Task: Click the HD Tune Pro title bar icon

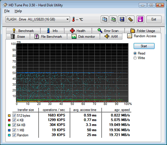Action: point(5,5)
